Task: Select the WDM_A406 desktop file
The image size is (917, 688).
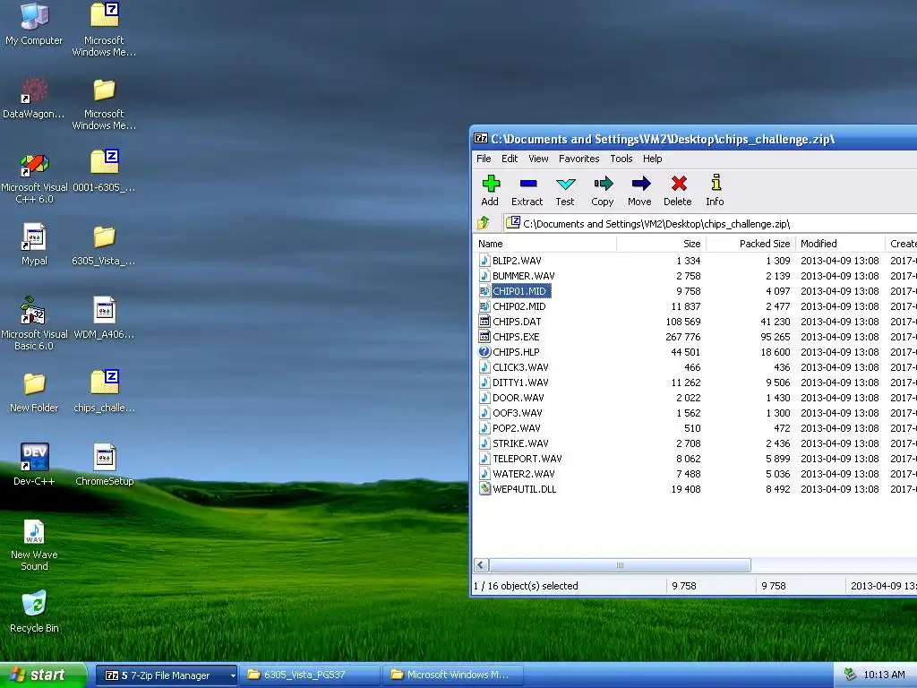Action: point(104,318)
